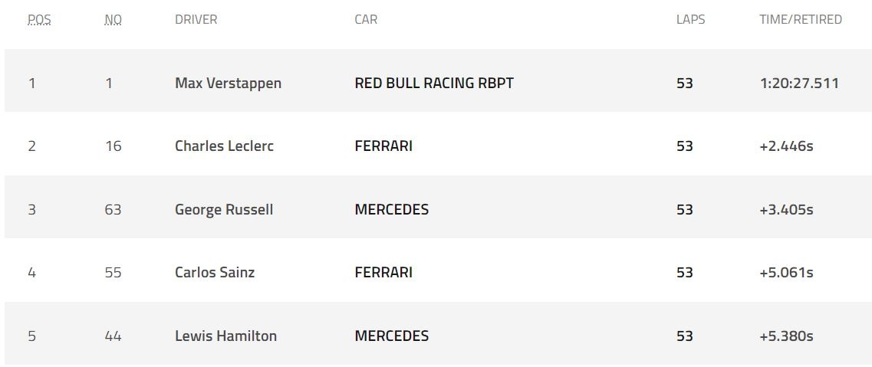Click the +5.380s time gap
This screenshot has height=367, width=872.
786,336
